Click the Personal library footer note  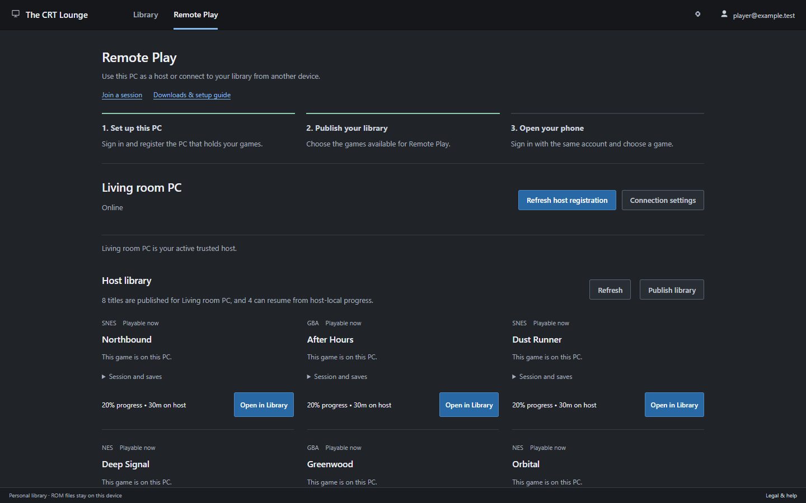pos(65,495)
